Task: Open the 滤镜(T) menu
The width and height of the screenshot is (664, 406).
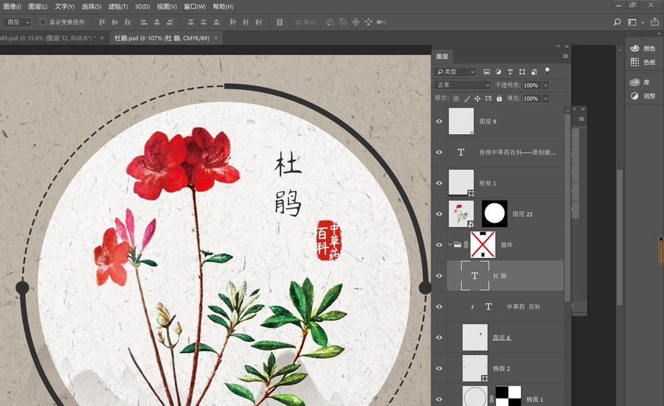Action: pyautogui.click(x=118, y=7)
